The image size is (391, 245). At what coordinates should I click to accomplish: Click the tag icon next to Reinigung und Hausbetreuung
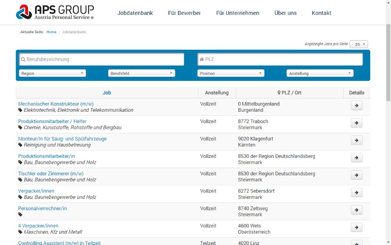20,145
